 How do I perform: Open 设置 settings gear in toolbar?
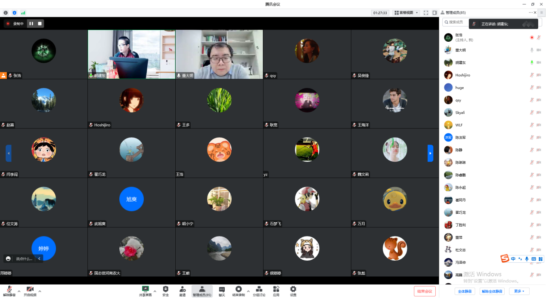coord(293,290)
